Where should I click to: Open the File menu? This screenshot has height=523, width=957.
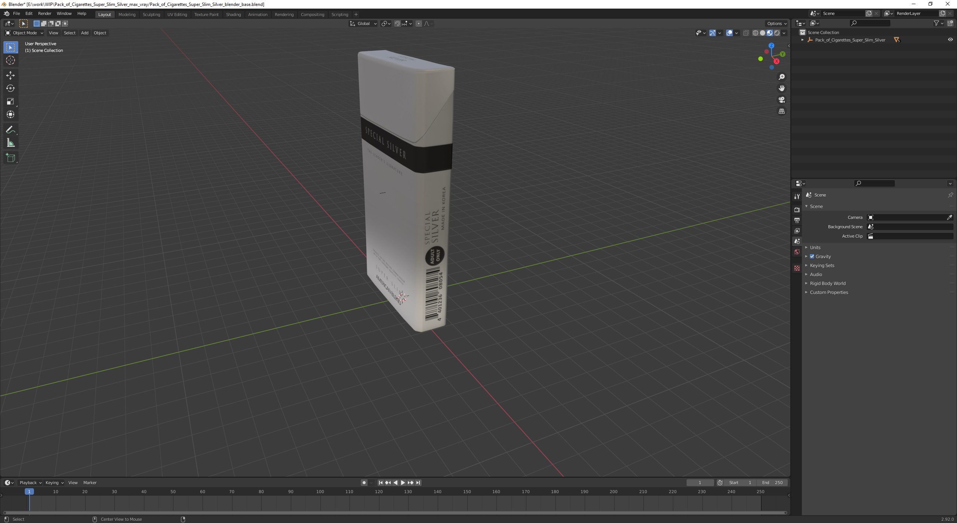tap(16, 13)
